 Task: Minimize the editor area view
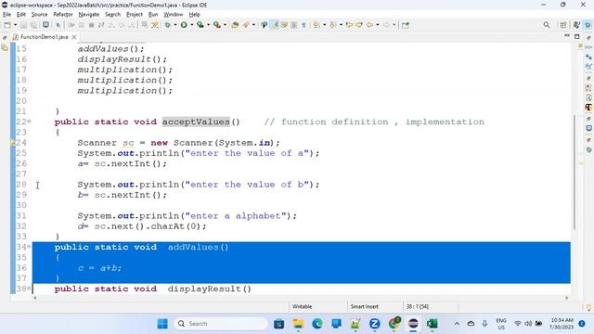(x=567, y=36)
